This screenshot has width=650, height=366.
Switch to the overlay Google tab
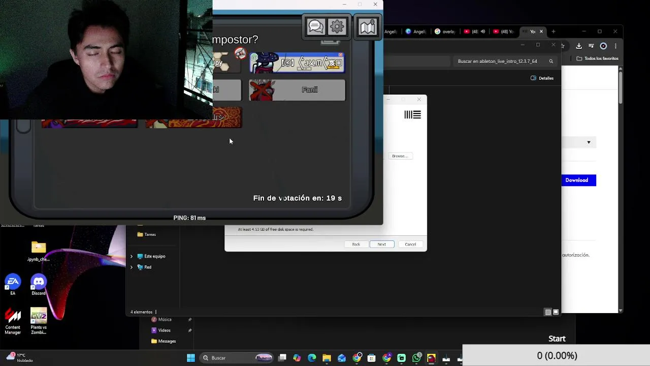(445, 32)
